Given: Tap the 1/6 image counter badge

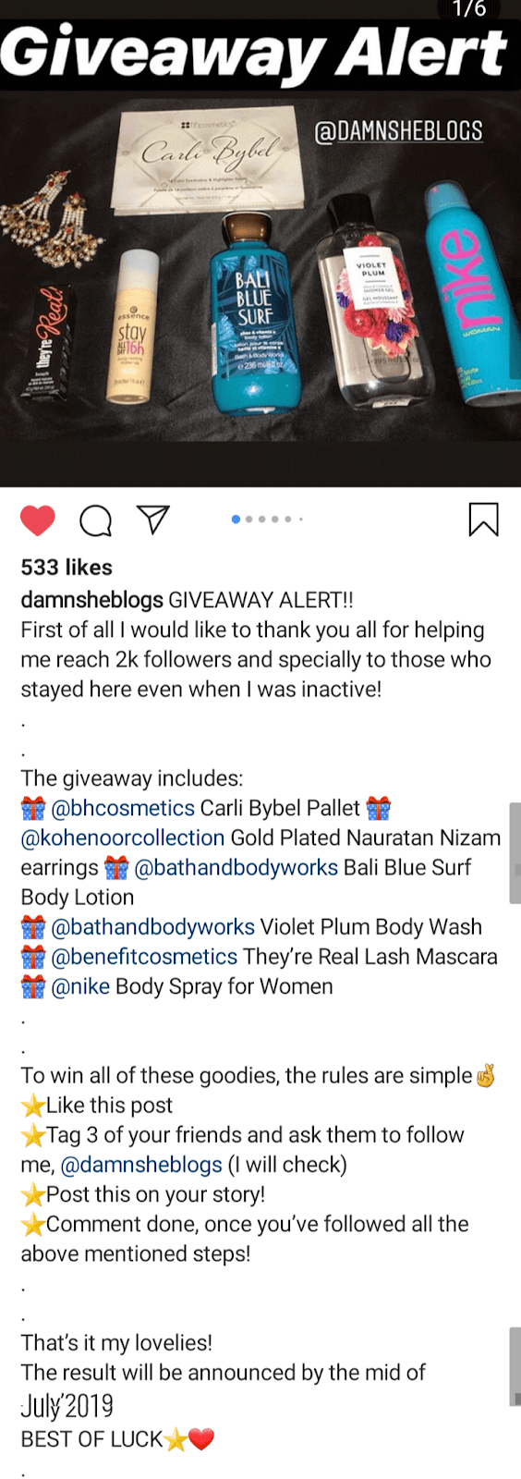Looking at the screenshot, I should point(469,9).
